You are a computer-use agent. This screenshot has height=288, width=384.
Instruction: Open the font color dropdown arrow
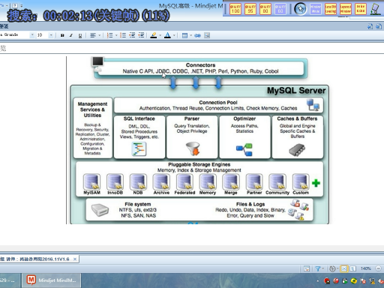point(174,35)
